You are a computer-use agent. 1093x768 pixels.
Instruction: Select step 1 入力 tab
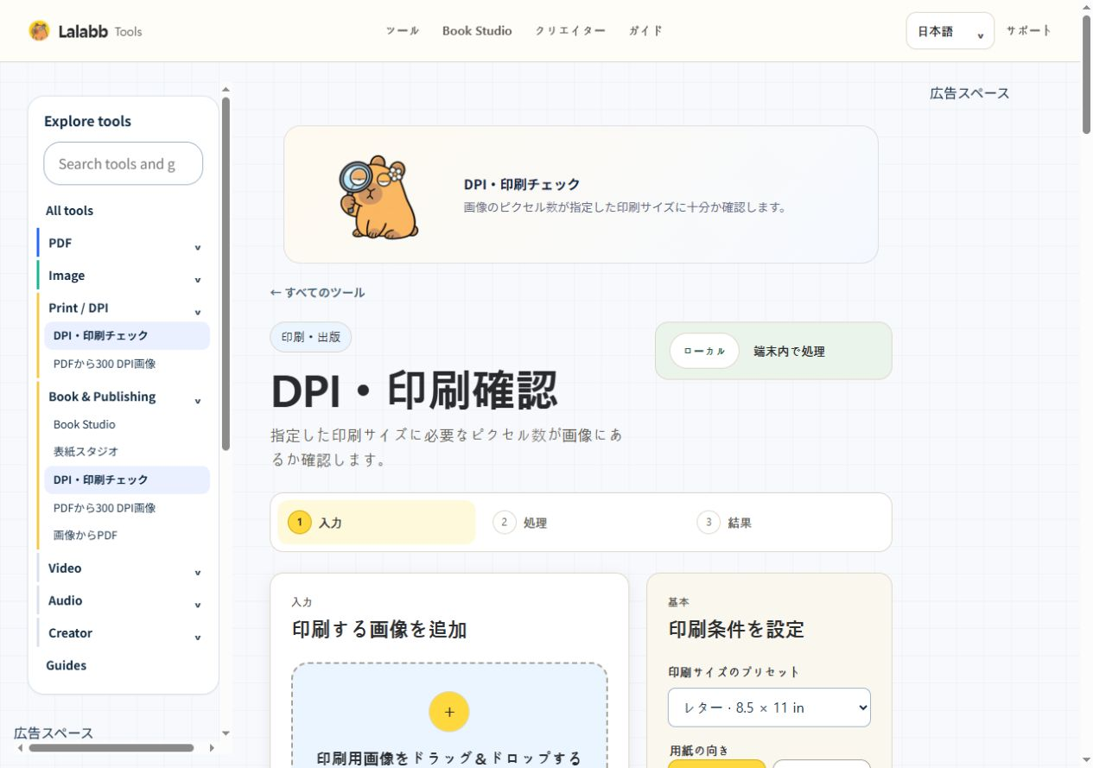pyautogui.click(x=376, y=523)
